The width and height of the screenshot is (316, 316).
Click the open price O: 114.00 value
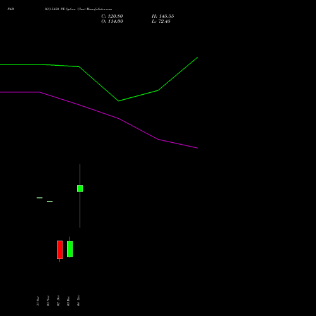pos(112,21)
